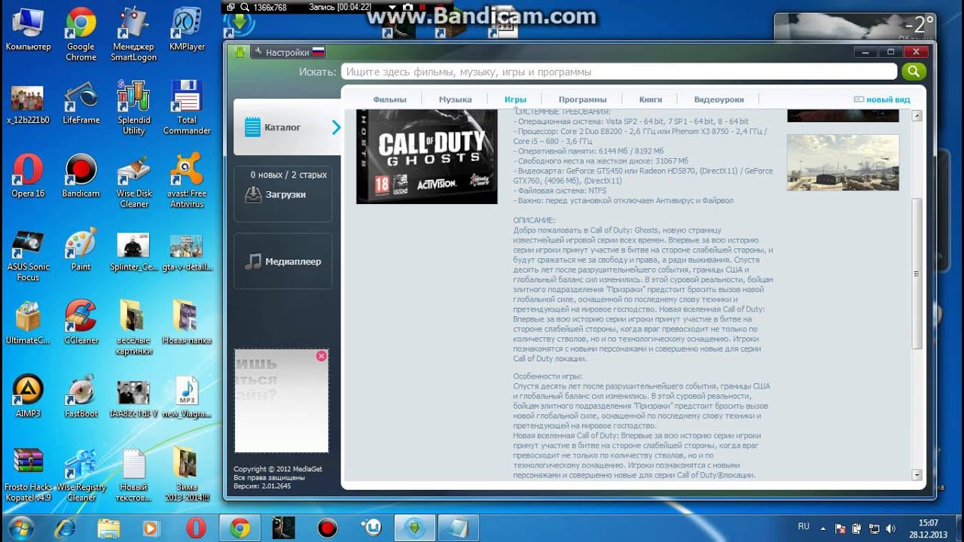Switch to Chrome in the taskbar
This screenshot has height=542, width=964.
[240, 528]
